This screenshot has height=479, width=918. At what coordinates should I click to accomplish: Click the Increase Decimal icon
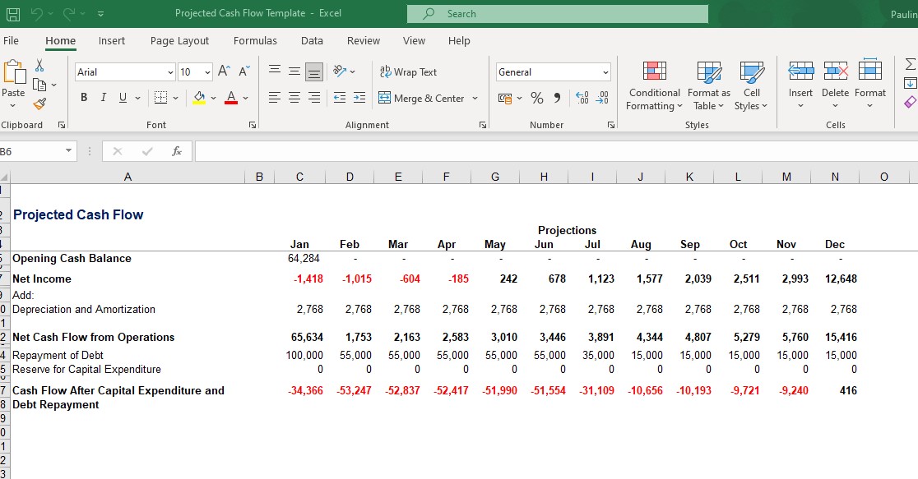pos(582,99)
